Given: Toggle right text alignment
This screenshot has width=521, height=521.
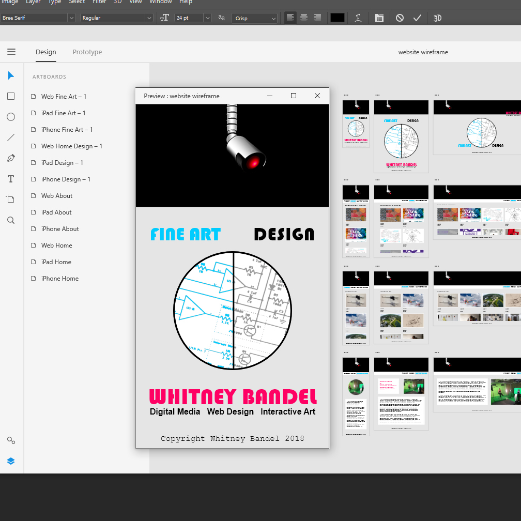Looking at the screenshot, I should [317, 18].
